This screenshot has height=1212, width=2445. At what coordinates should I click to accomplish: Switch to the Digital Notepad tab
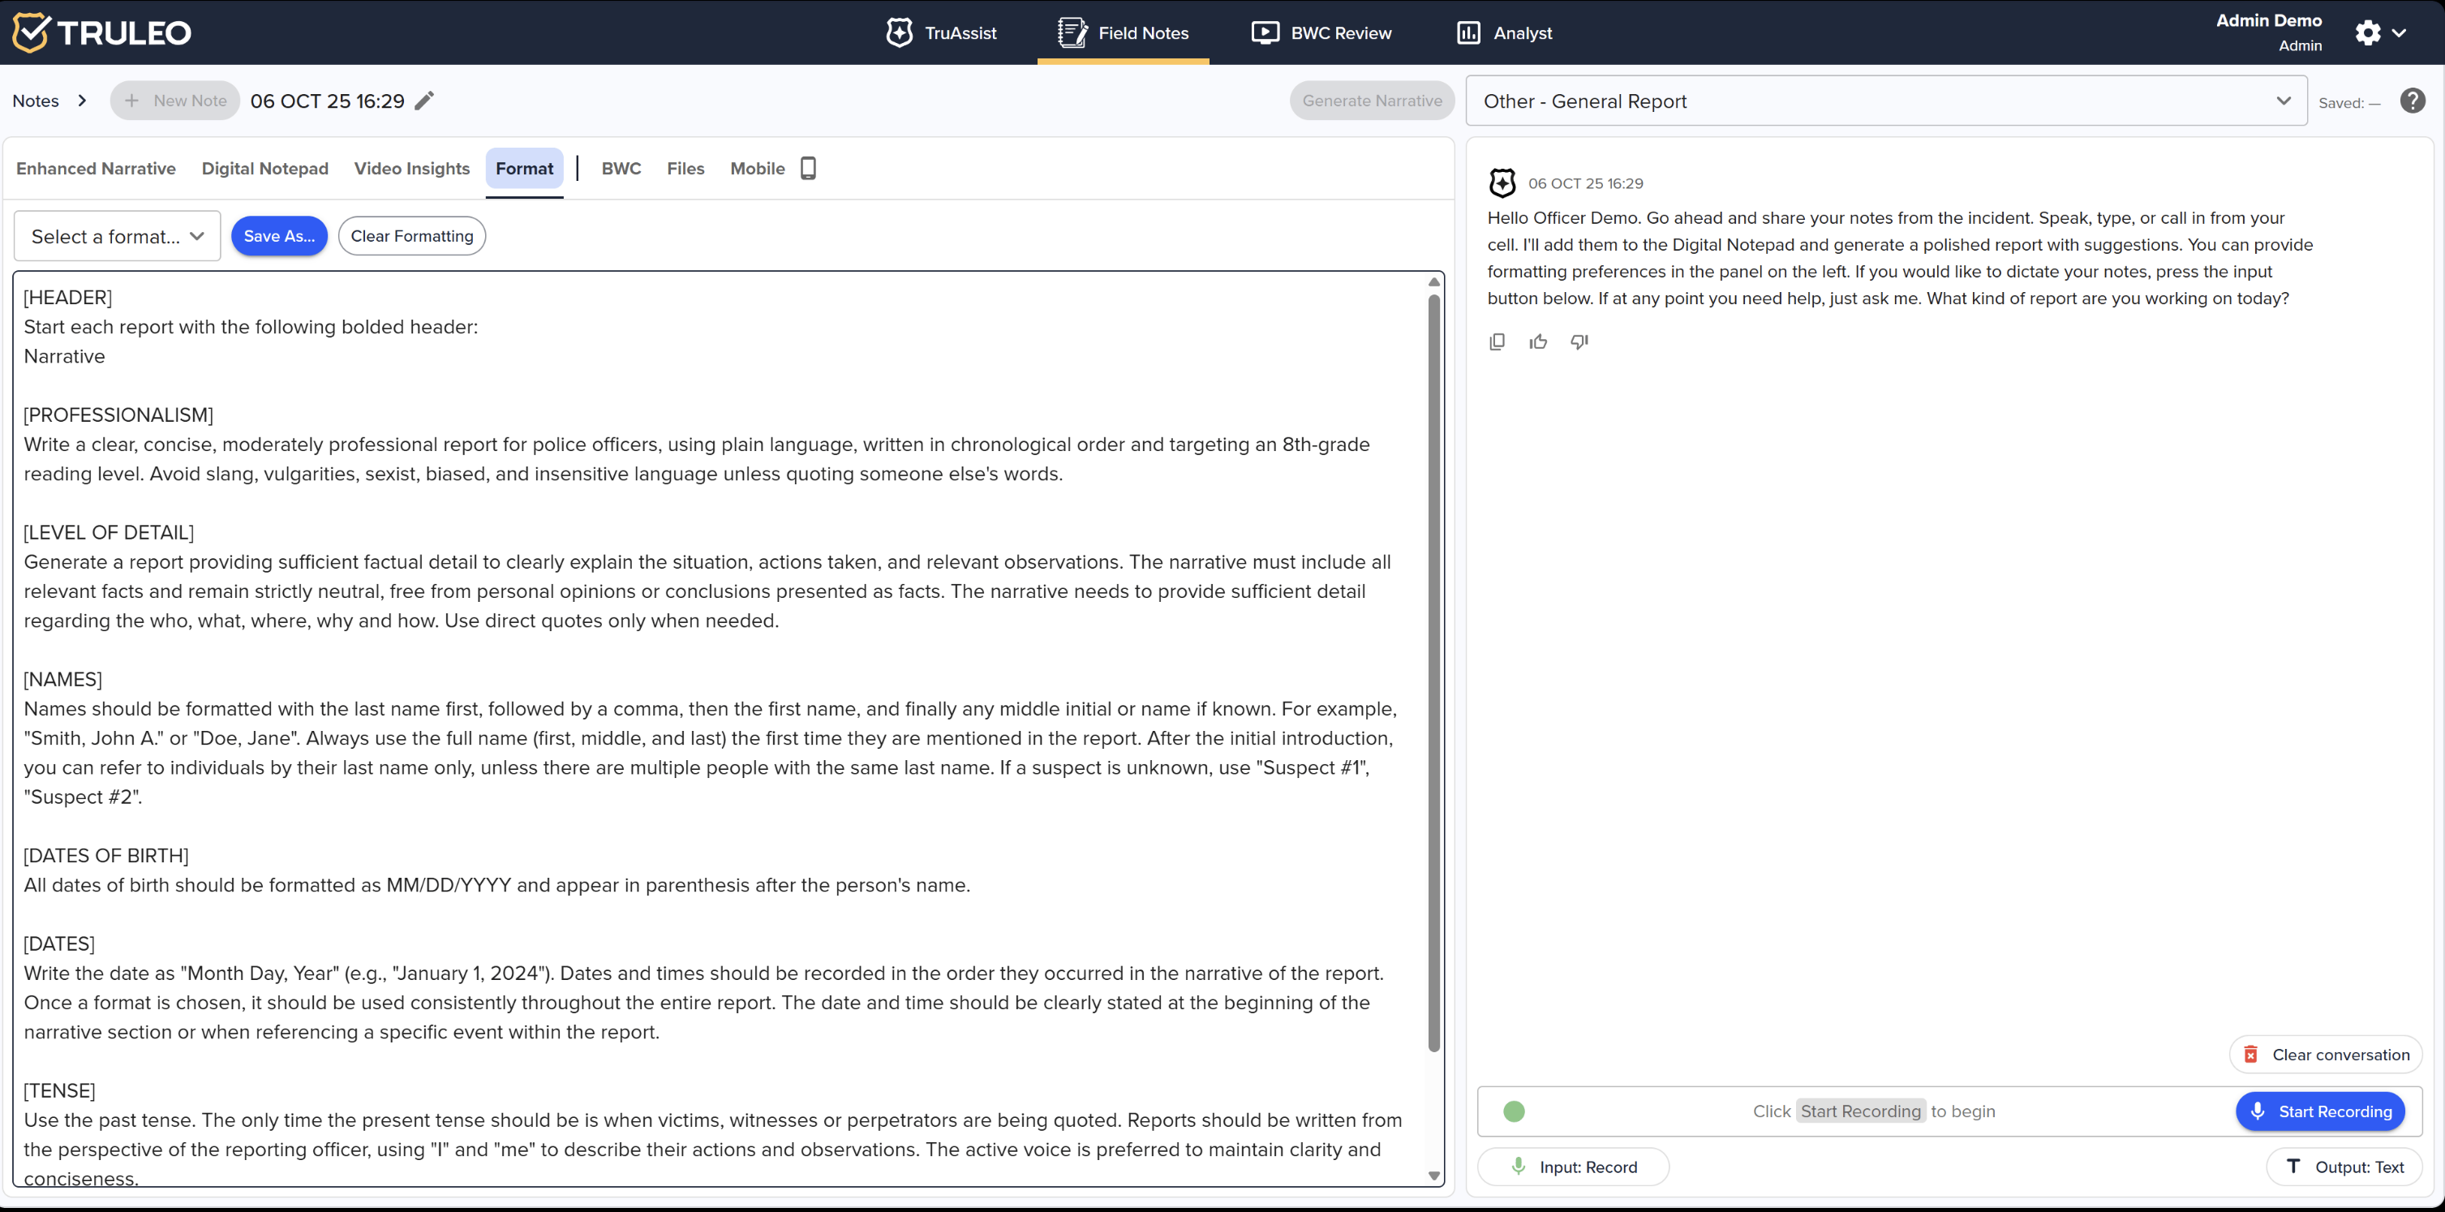(x=264, y=168)
